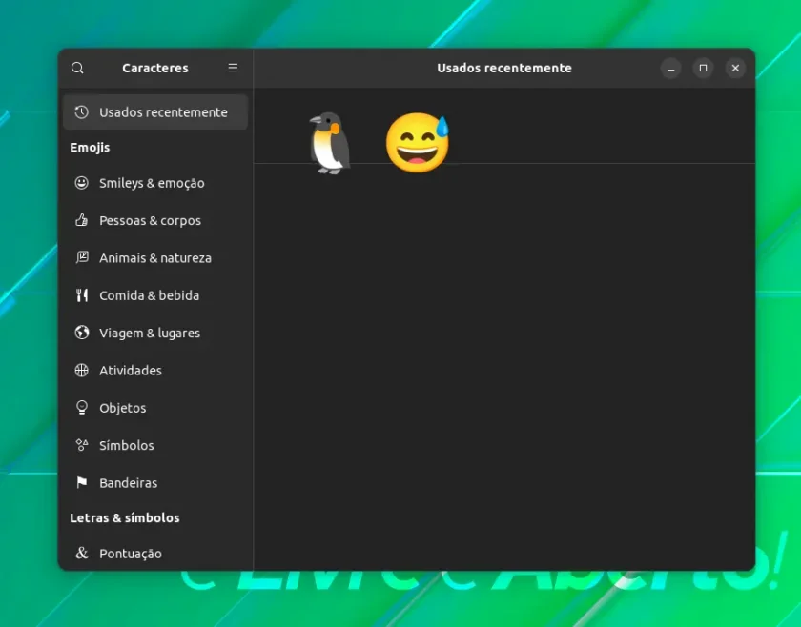The image size is (801, 627).
Task: Click the ampersand icon for Pontuação
Action: (82, 553)
